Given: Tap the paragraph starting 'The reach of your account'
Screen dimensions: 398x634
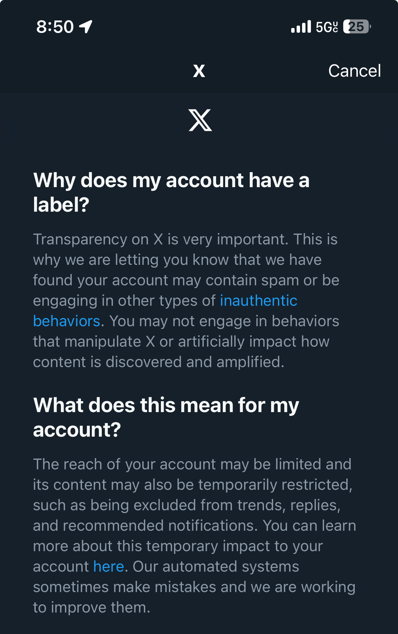Looking at the screenshot, I should (x=195, y=536).
